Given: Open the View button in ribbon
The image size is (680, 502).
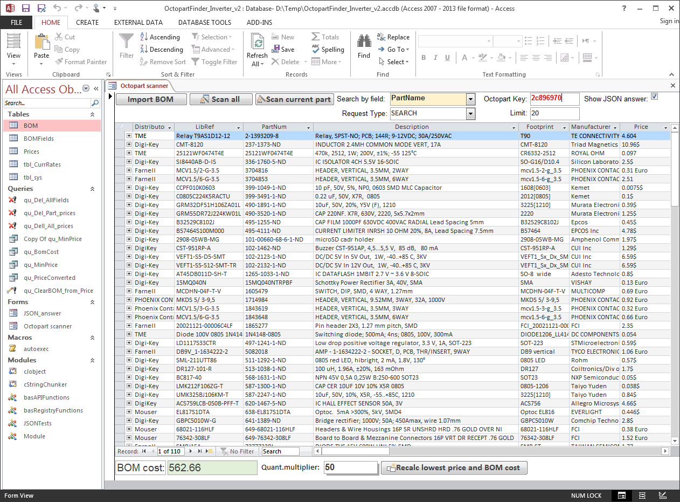Looking at the screenshot, I should (x=14, y=49).
